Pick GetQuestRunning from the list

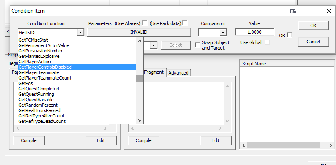77,94
